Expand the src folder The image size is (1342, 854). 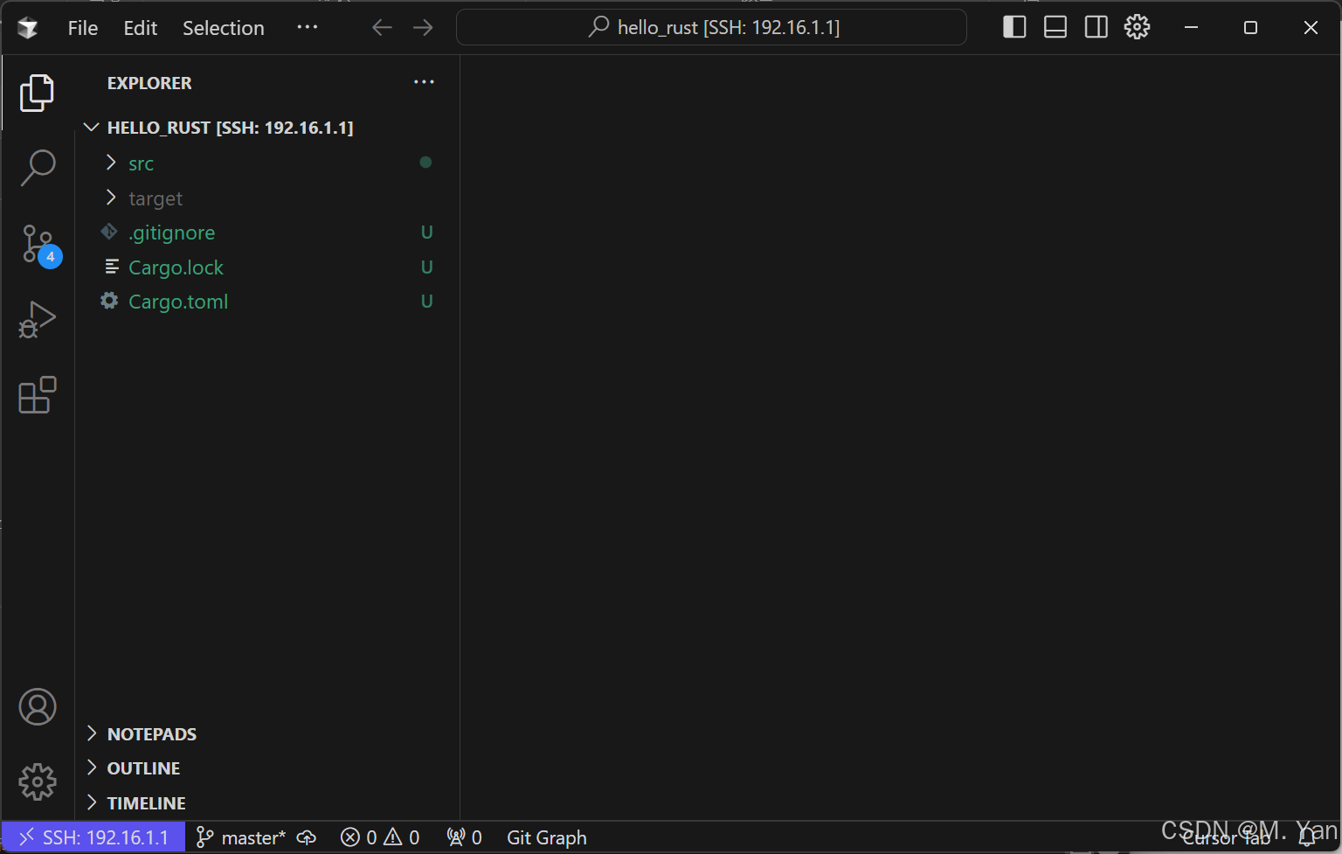pyautogui.click(x=140, y=163)
